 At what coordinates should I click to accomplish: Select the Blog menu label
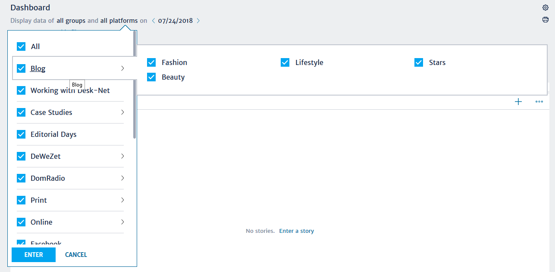(38, 68)
